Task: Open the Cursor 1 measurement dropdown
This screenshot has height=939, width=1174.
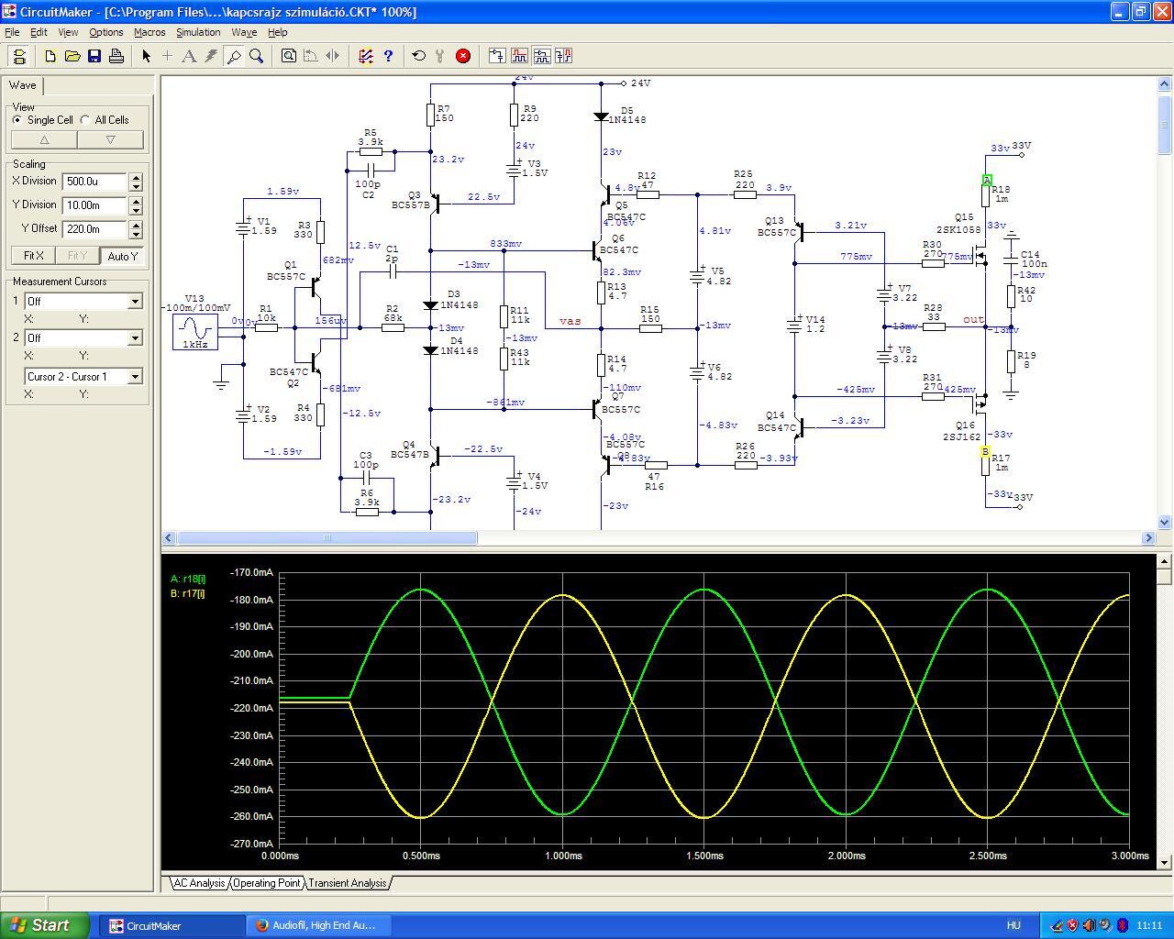Action: coord(135,302)
